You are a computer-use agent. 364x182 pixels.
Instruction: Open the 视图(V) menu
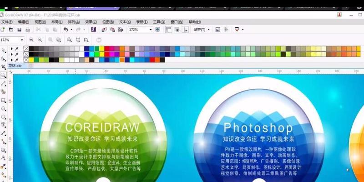pos(40,22)
